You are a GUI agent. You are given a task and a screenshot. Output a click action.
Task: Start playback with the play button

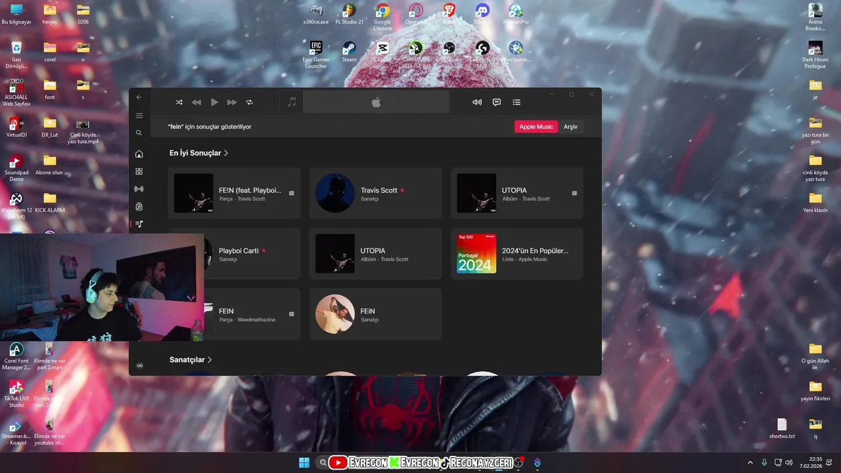pos(214,102)
